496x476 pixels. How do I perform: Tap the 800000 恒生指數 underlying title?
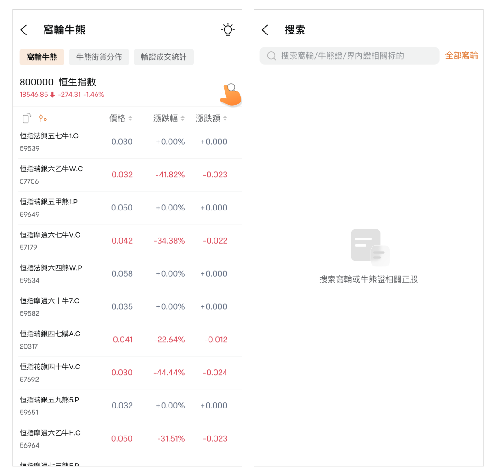coord(58,82)
